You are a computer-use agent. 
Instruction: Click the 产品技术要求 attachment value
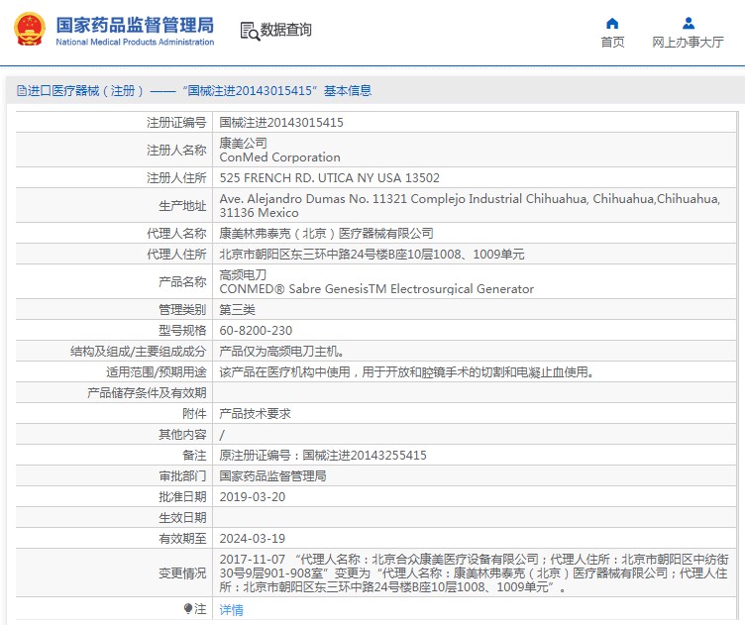pyautogui.click(x=256, y=414)
